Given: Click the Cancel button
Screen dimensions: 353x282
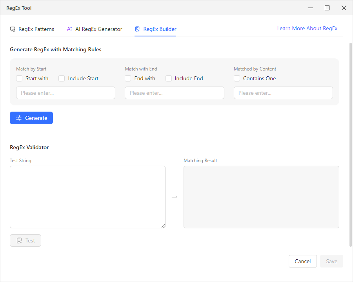Looking at the screenshot, I should point(302,261).
